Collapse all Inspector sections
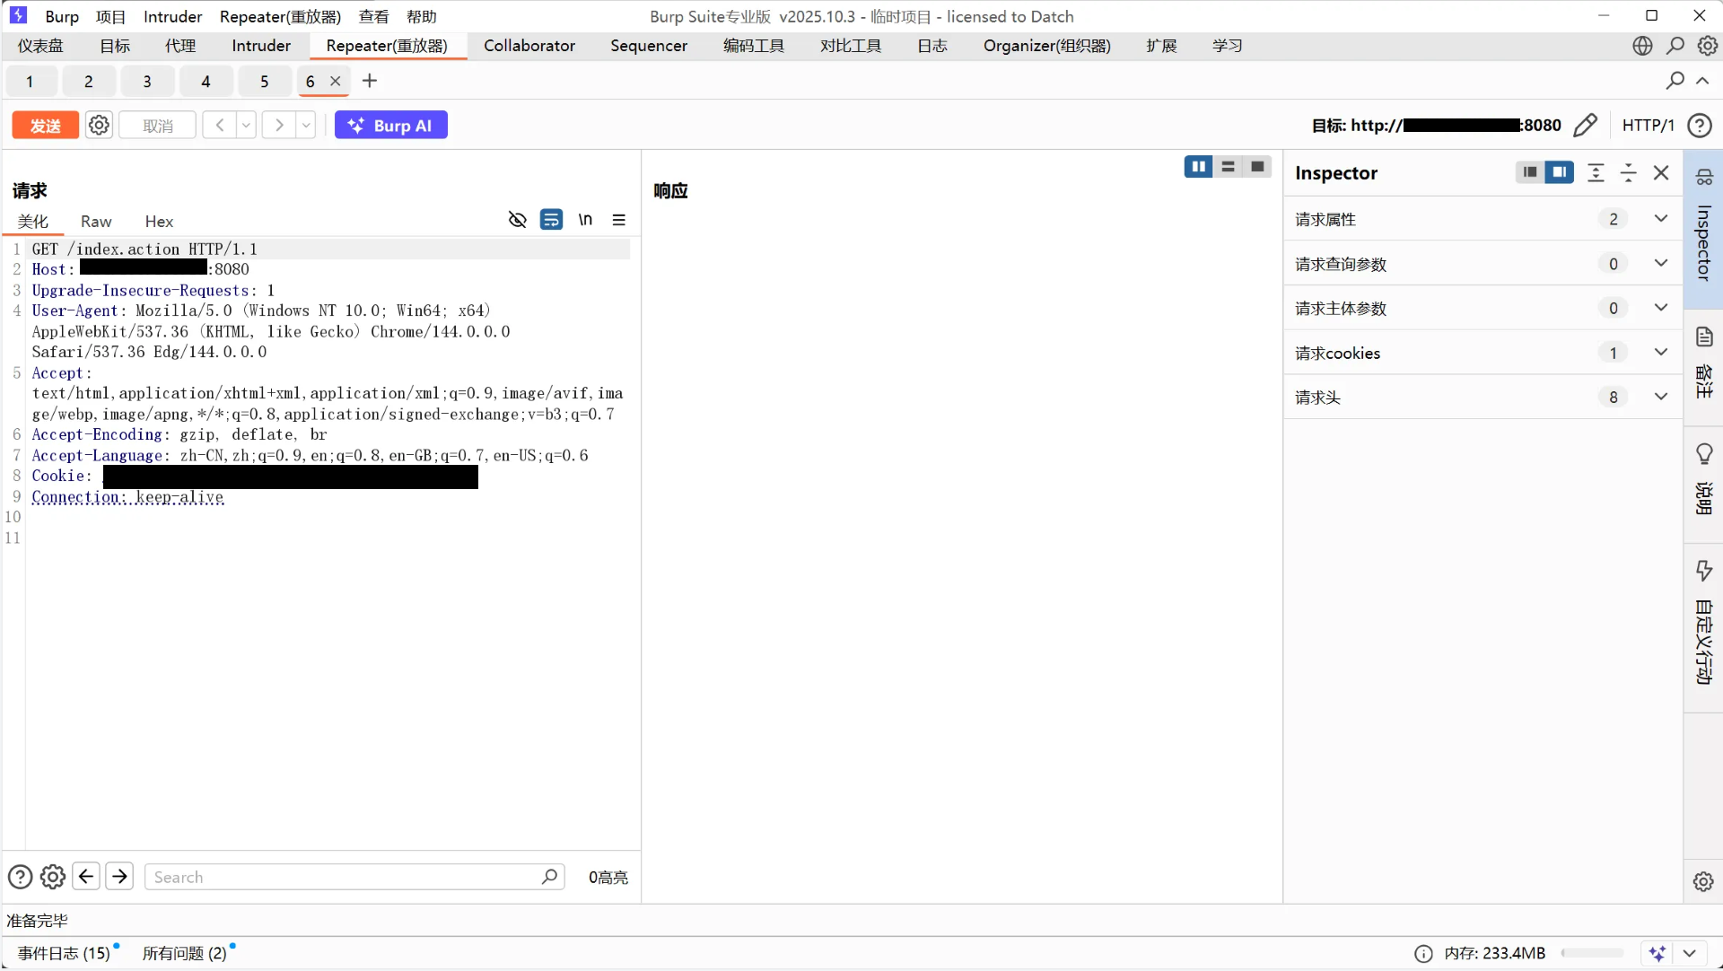1723x971 pixels. [1629, 172]
